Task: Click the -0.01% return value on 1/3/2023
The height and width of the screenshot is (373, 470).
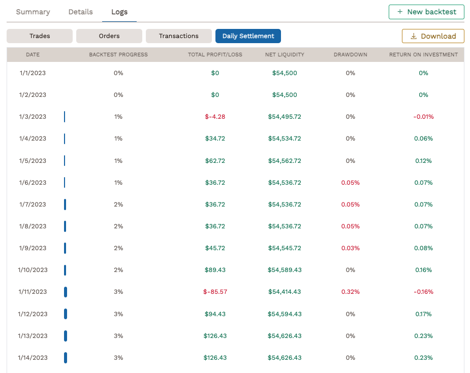Action: [x=423, y=116]
